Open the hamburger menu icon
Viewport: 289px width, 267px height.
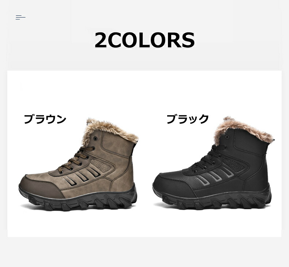(20, 17)
